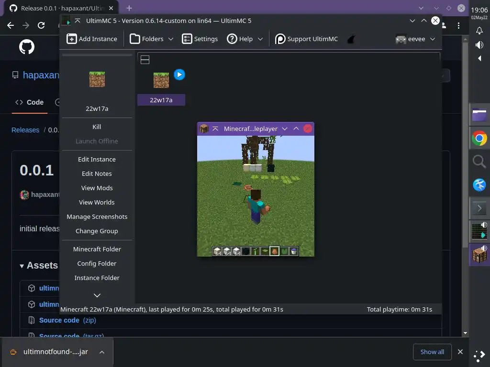Open the eevee account menu
Screen dimensions: 490x367
coord(415,39)
